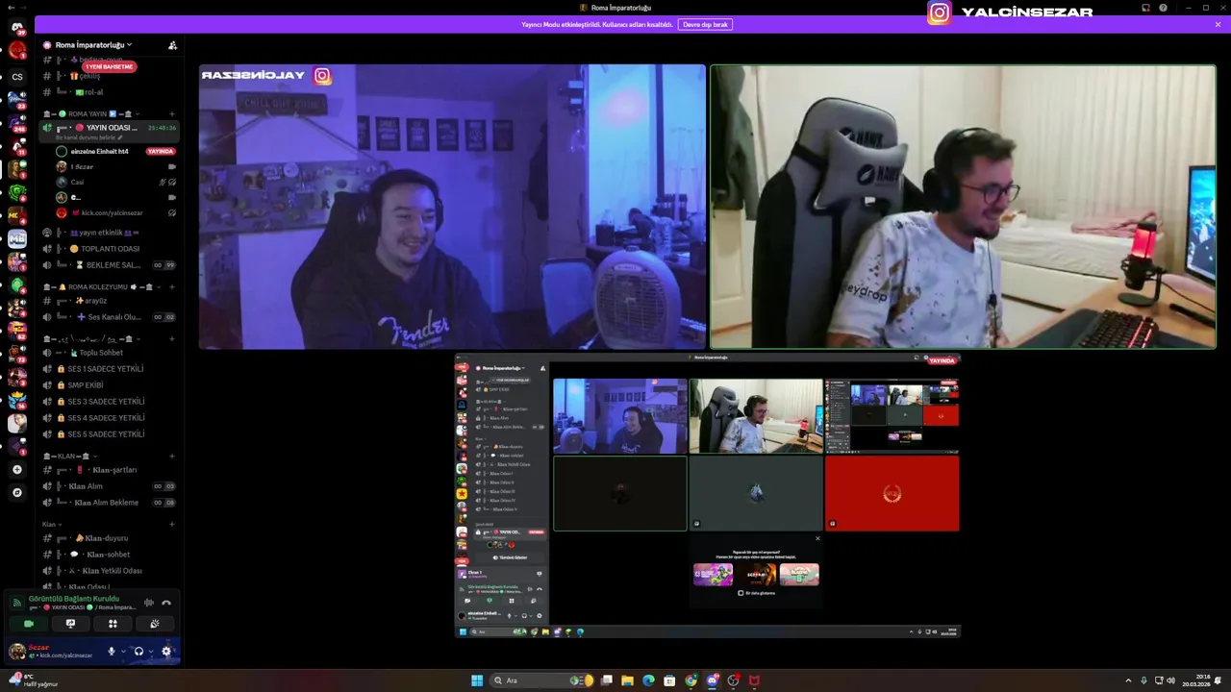Open the rol-al text channel
The height and width of the screenshot is (692, 1231).
(x=109, y=92)
